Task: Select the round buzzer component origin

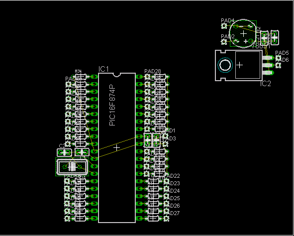Action: pos(243,34)
